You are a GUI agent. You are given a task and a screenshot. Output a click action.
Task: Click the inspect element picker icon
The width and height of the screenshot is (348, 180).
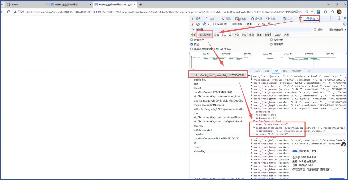pos(193,18)
